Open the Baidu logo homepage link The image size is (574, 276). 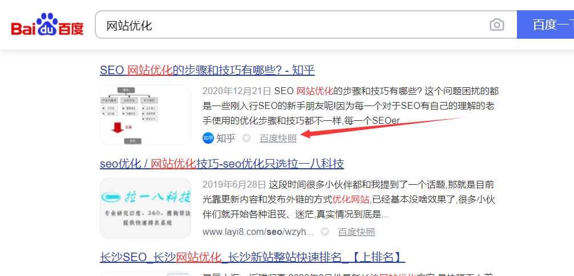click(47, 25)
